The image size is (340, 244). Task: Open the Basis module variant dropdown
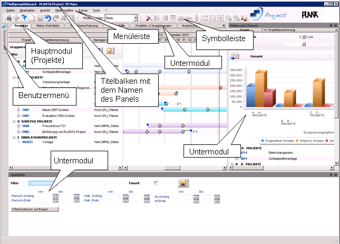tap(135, 18)
